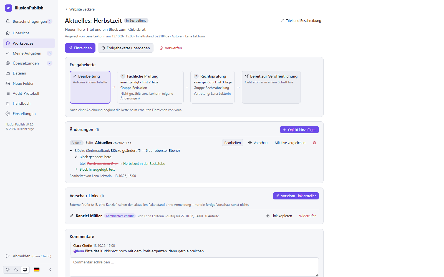Select the Fachliche Prüfung stage card

coord(150,87)
